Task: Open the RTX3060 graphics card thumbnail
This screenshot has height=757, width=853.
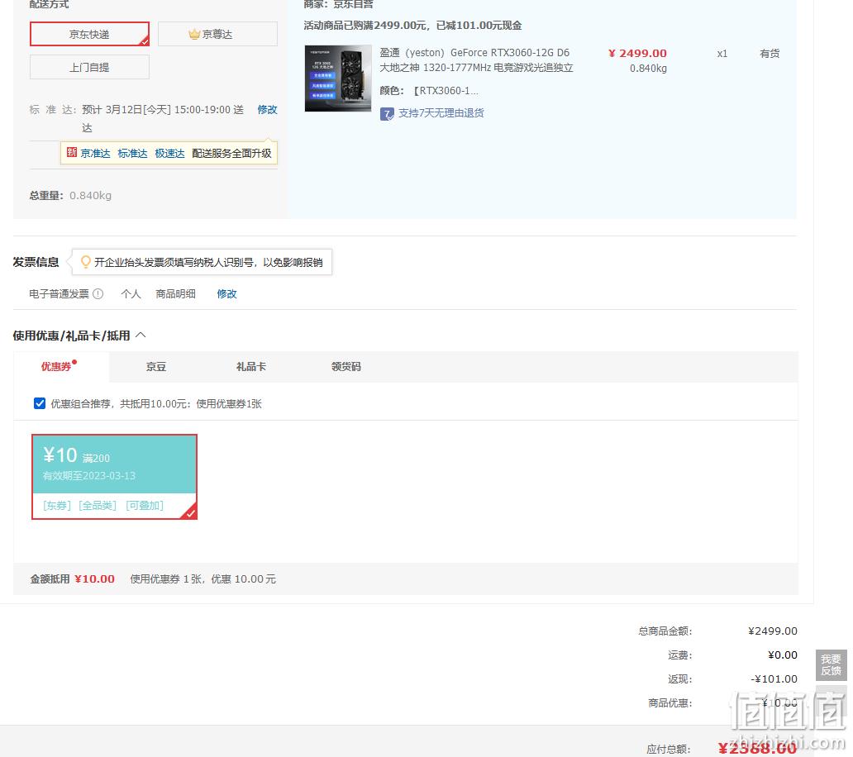Action: pyautogui.click(x=338, y=79)
